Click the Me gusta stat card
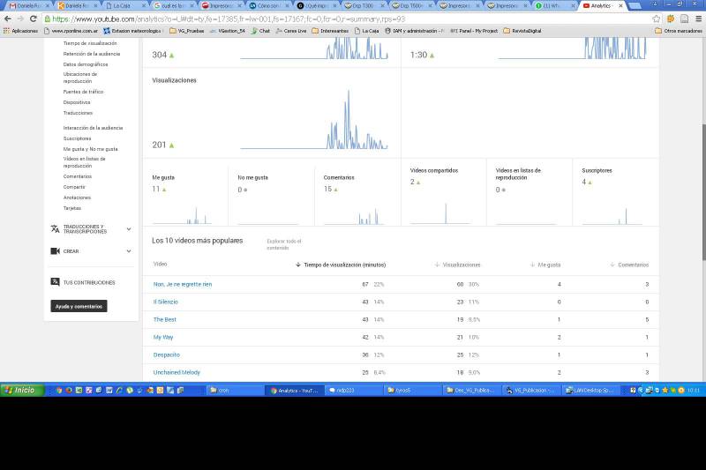Screen dimensions: 706x470 pyautogui.click(x=185, y=192)
